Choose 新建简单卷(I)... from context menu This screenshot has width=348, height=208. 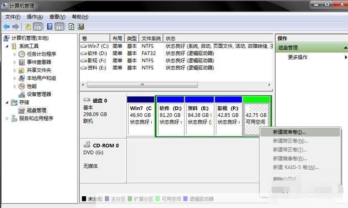coord(300,132)
